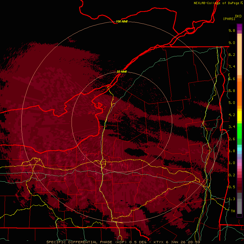This screenshot has height=244, width=244.
Task: Select the 1.0 legend value
Action: coord(232,163)
